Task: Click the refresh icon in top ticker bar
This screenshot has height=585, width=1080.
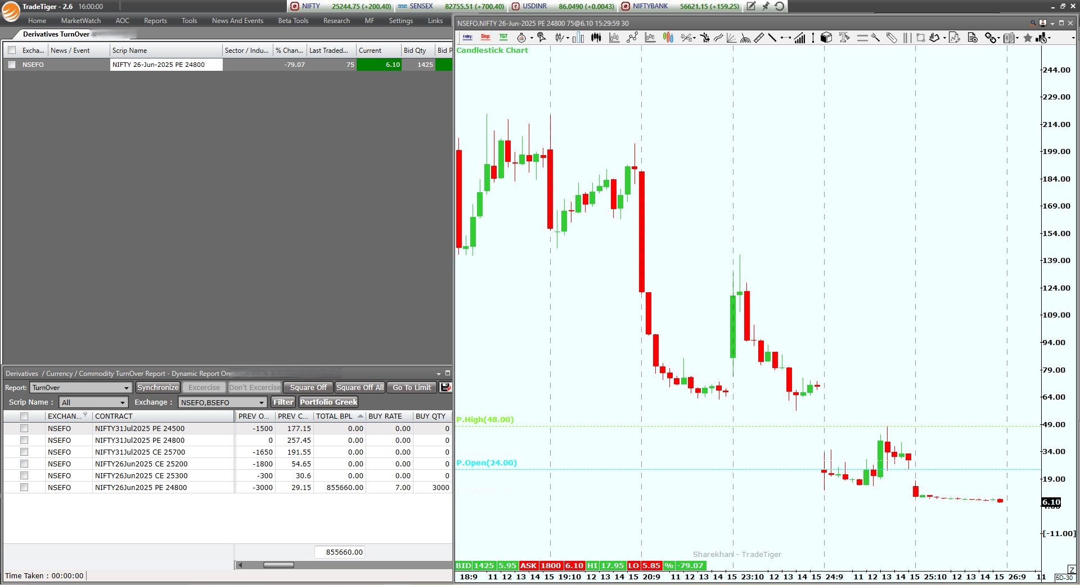Action: pos(780,6)
